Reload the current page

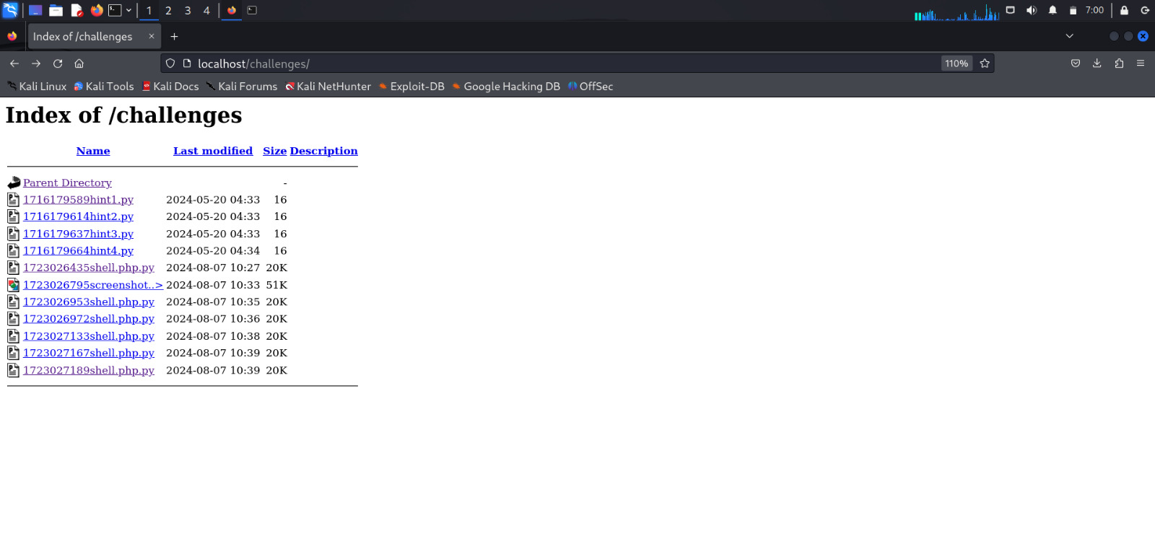[x=58, y=63]
